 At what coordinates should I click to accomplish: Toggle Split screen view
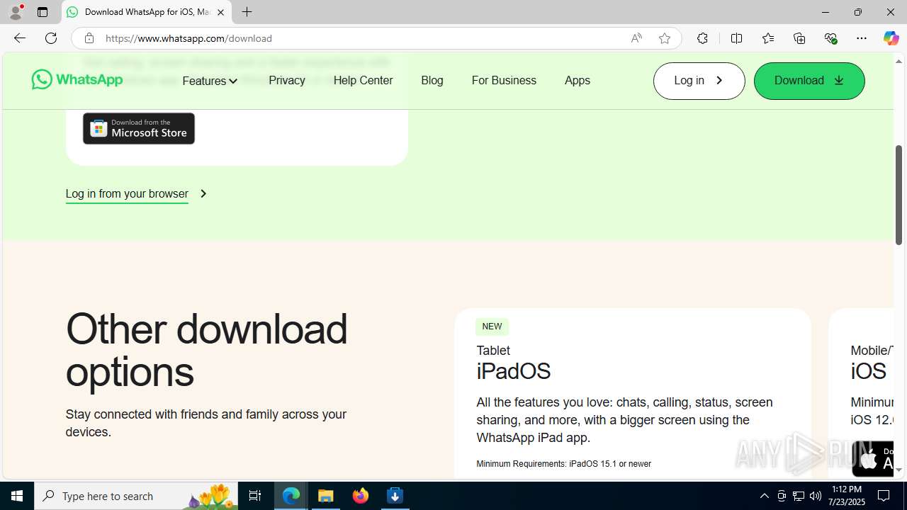point(736,38)
